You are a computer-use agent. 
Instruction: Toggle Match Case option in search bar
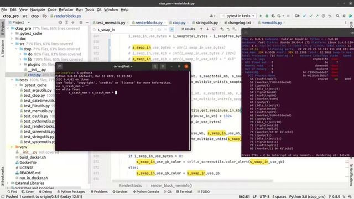tap(160, 29)
